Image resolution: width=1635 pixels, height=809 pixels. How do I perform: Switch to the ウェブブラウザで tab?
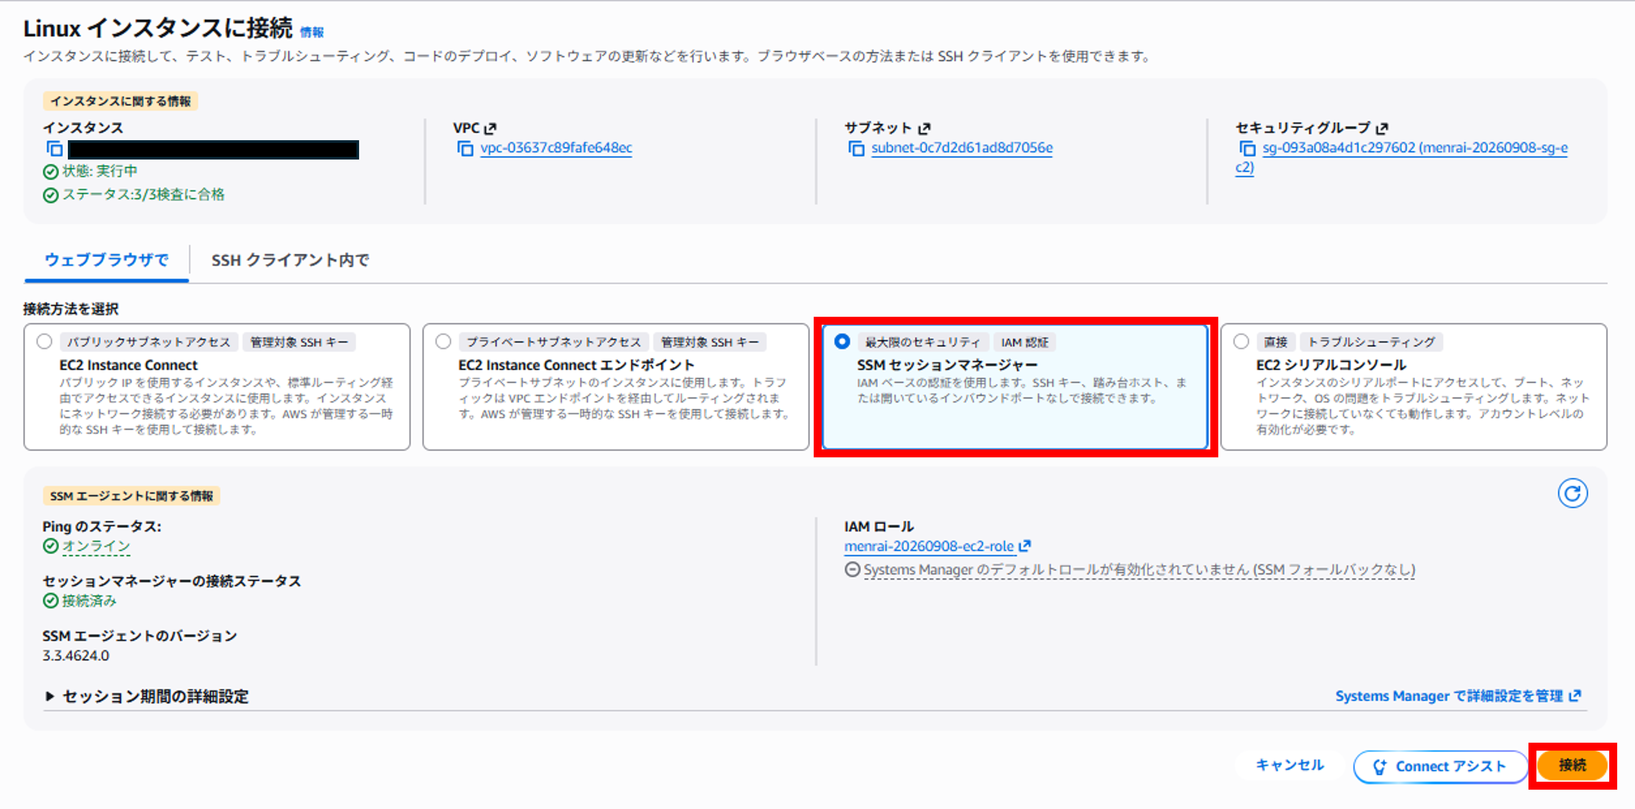click(107, 260)
